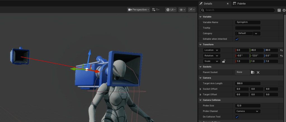286x122 pixels.
Task: Open the camera speed settings menu
Action: click(155, 10)
